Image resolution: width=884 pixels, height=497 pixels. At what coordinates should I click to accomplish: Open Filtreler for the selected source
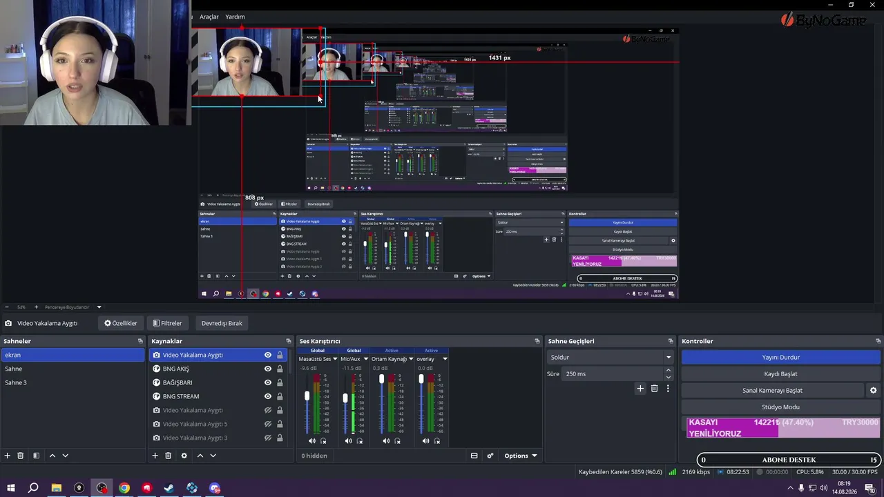tap(167, 323)
